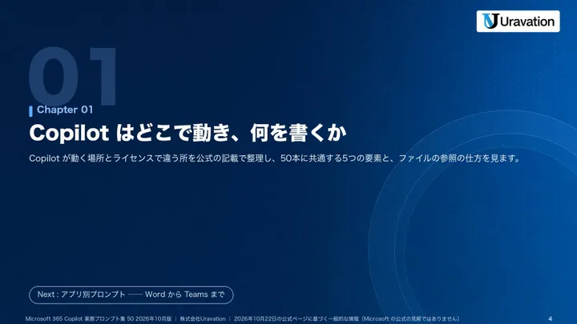Click footer text 'Microsoft 365 Copilot 業務プロンプト集 50'

[79, 318]
